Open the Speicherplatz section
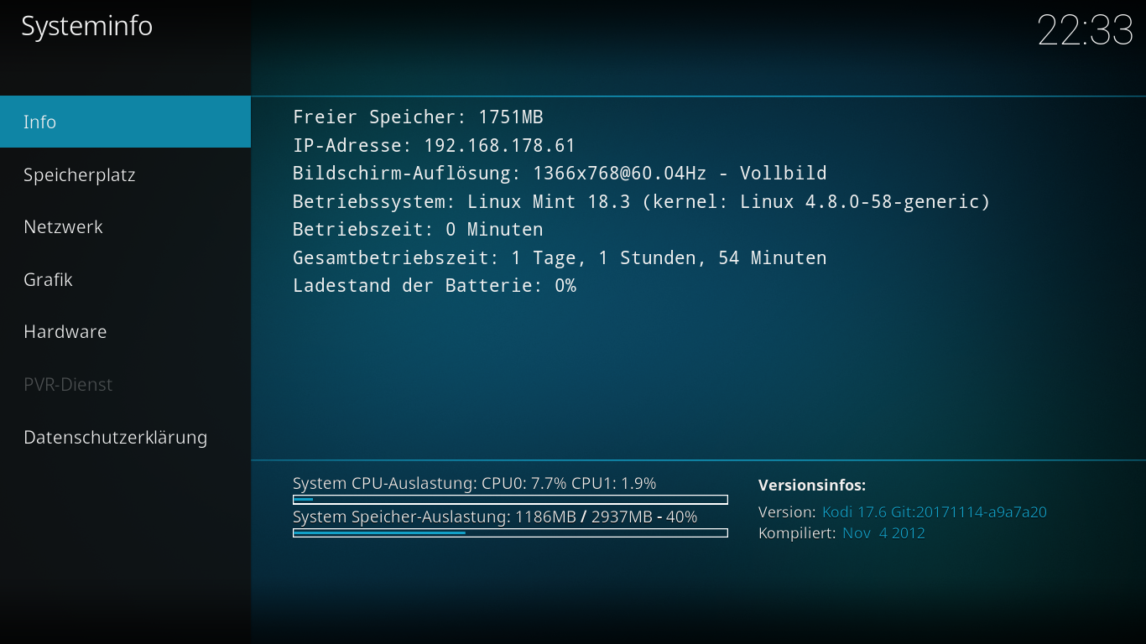Screen dimensions: 1146x644 pos(125,174)
